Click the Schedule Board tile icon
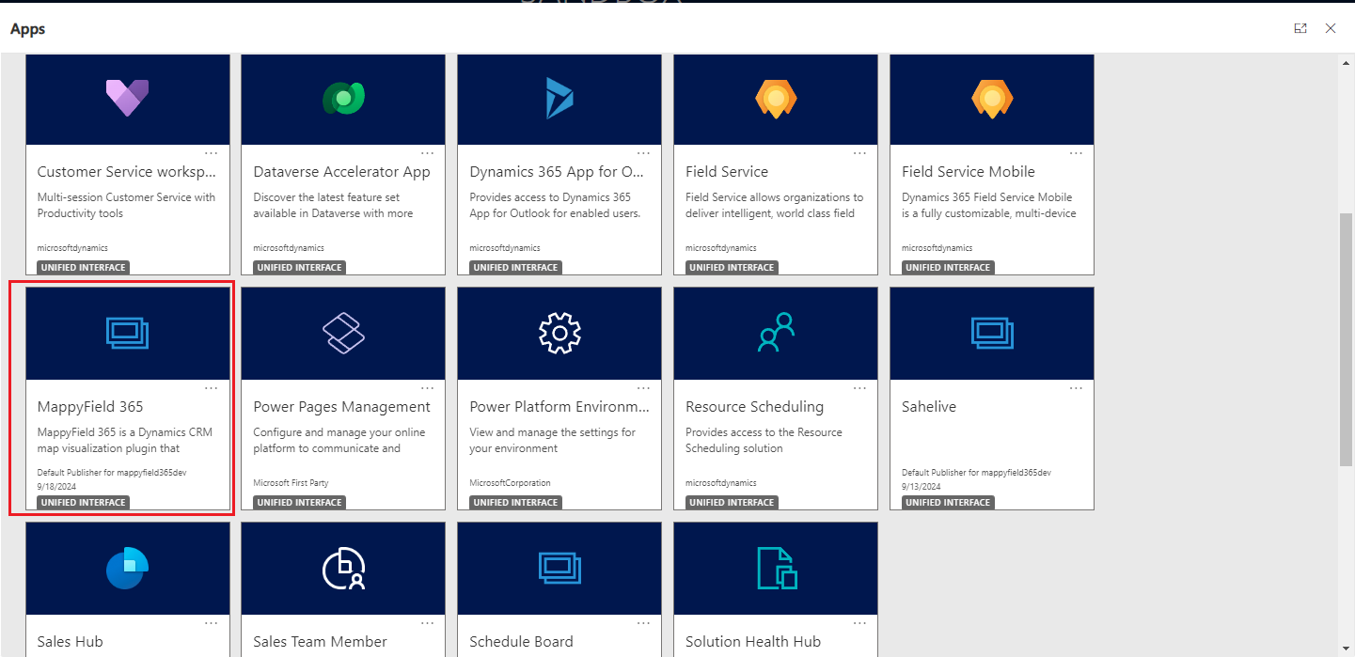1355x657 pixels. 559,568
